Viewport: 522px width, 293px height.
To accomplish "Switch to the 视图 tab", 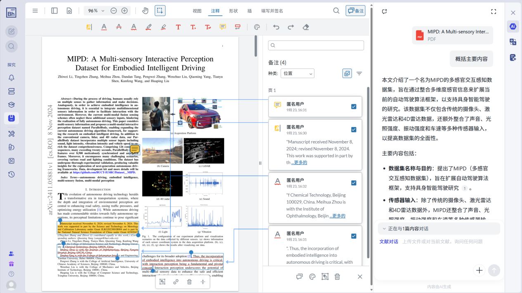I will click(197, 11).
